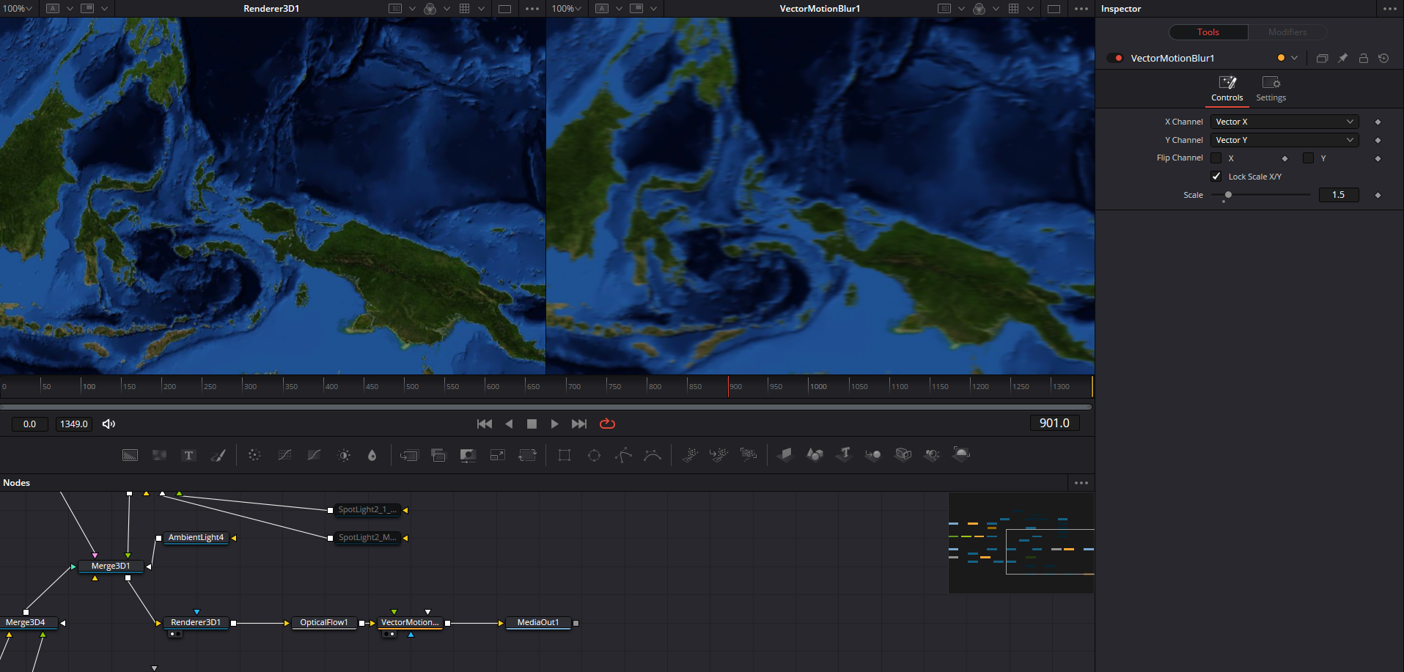Add a Background node from the toolbar

pos(130,455)
